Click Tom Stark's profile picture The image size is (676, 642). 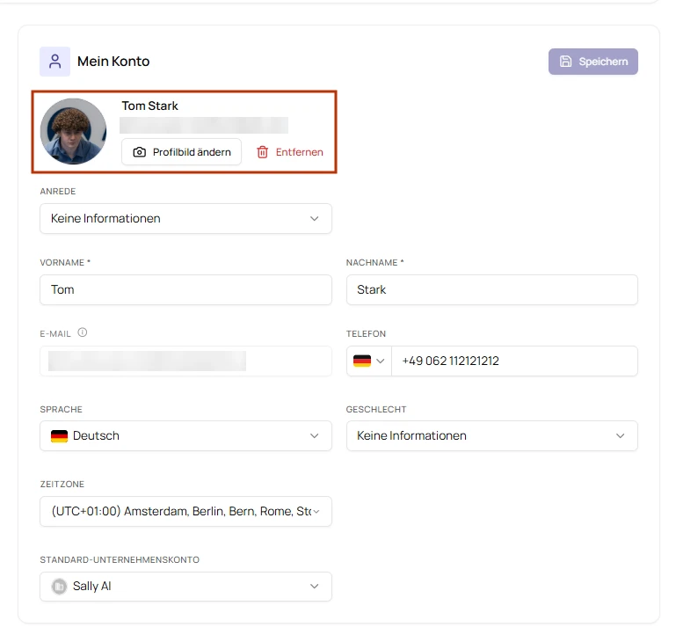(x=73, y=131)
